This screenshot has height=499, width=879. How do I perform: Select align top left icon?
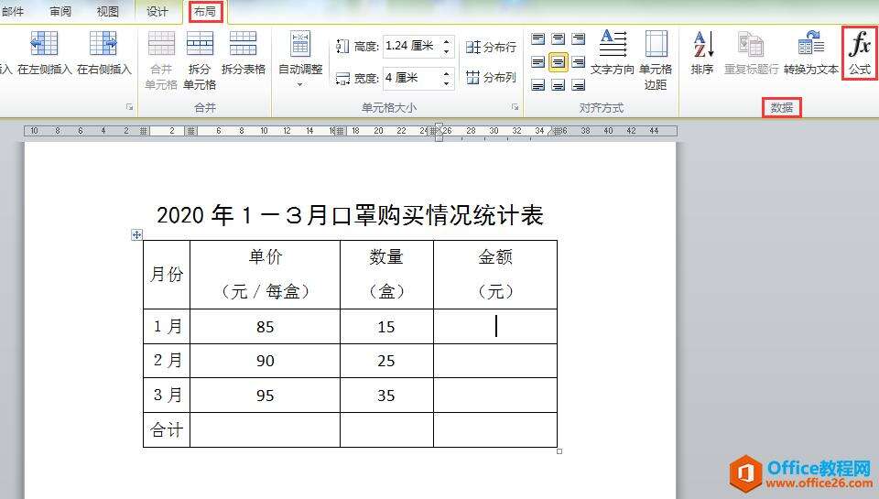click(537, 38)
